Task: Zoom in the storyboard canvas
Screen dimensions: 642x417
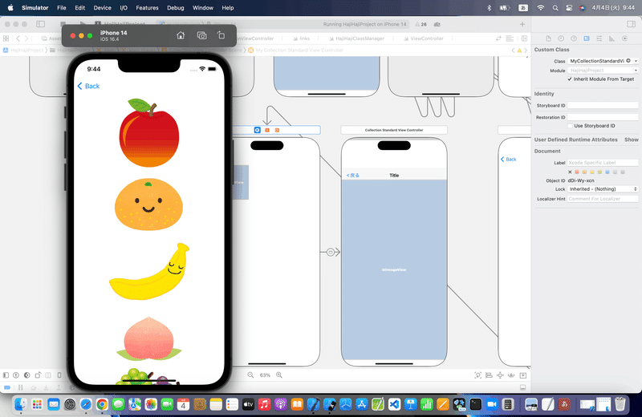Action: pyautogui.click(x=279, y=374)
